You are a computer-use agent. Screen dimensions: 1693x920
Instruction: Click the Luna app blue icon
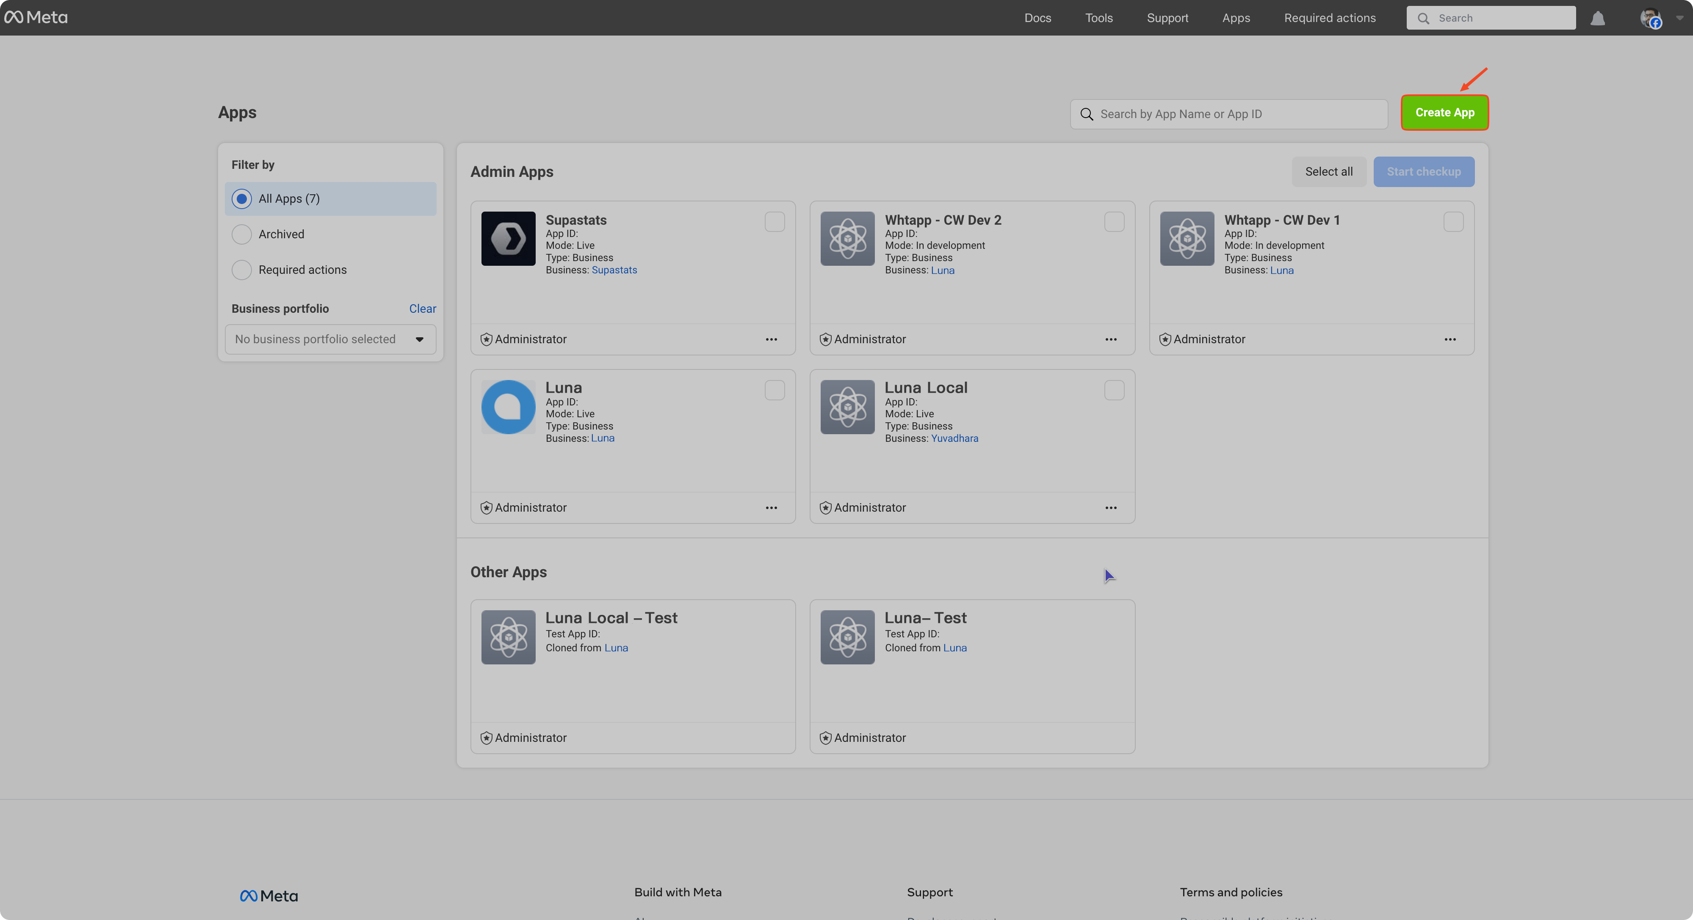(x=508, y=407)
